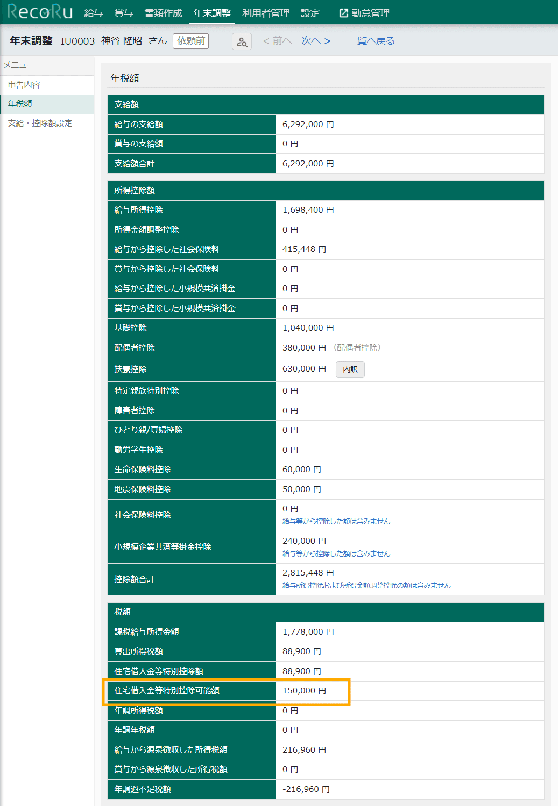The image size is (558, 806).
Task: Click the 150,000 円 住宅借入金控除可能額 value
Action: click(304, 691)
